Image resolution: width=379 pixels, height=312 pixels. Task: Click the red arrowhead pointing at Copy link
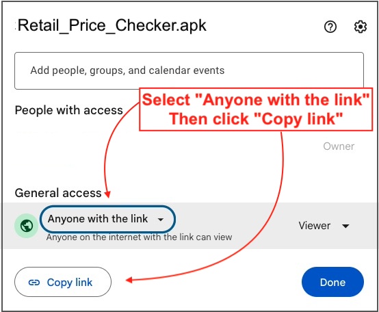[129, 280]
